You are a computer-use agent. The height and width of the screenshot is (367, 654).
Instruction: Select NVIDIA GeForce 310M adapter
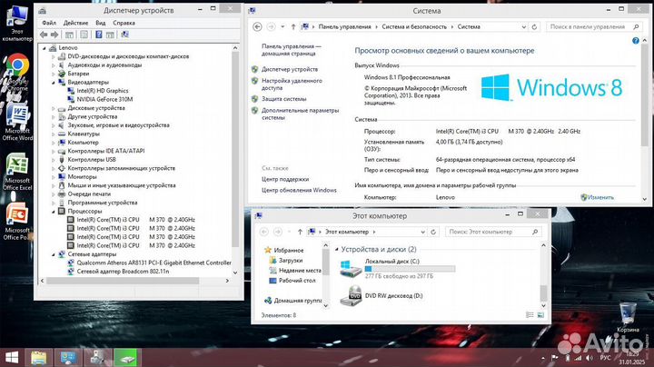(104, 99)
